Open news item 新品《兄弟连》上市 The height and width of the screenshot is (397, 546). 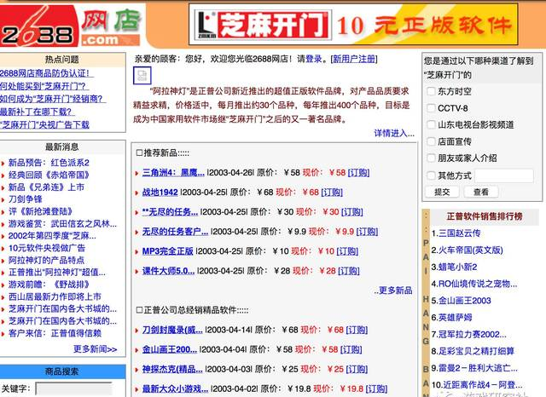(46, 187)
